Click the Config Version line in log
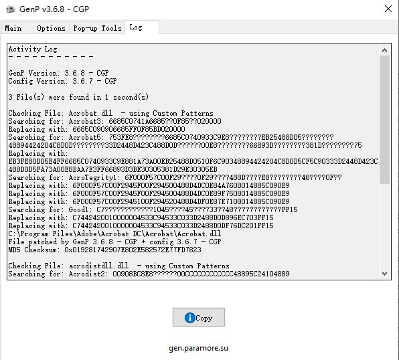 pos(63,81)
